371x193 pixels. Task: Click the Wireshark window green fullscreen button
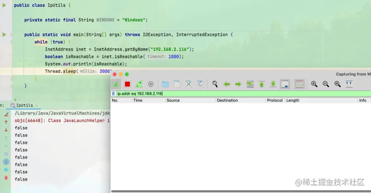(127, 74)
